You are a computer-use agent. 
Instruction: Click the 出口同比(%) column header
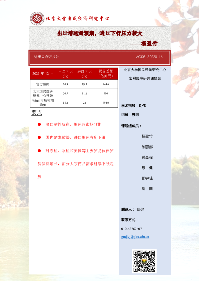[x=65, y=74]
